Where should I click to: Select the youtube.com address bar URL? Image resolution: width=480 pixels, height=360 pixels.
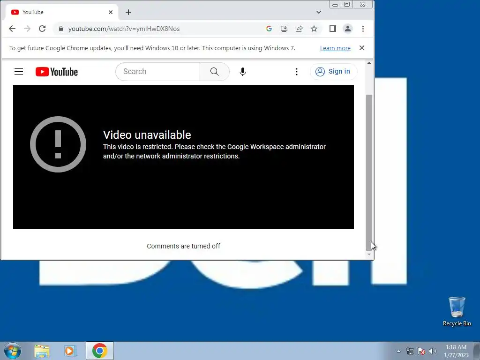tap(124, 29)
